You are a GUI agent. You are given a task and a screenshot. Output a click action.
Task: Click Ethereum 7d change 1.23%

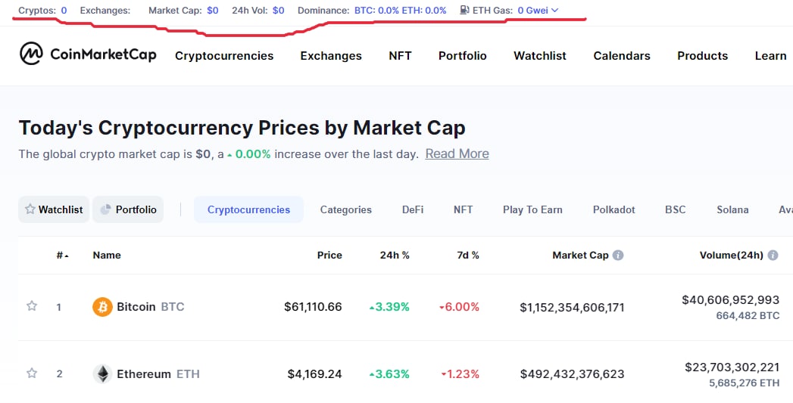(461, 374)
